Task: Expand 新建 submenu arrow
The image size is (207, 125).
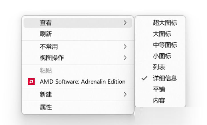Action: point(125,94)
